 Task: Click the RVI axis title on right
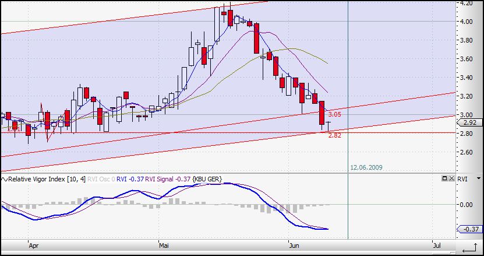click(464, 178)
